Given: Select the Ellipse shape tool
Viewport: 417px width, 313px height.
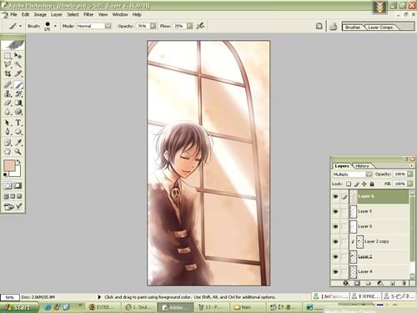Looking at the screenshot, I should point(18,132).
